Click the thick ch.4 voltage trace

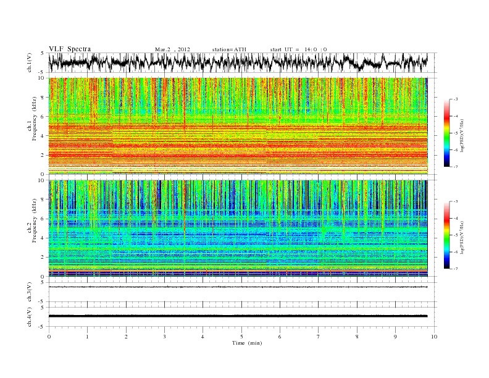[238, 316]
